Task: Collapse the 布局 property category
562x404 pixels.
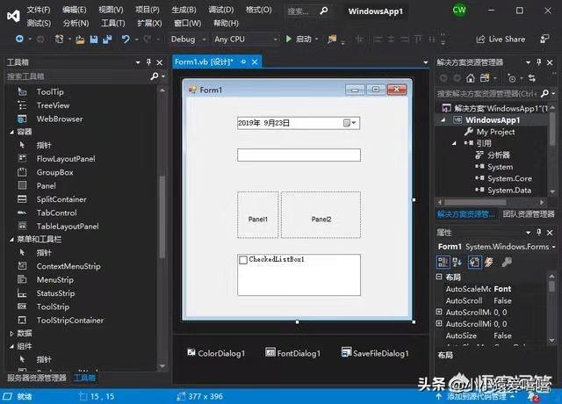Action: [439, 277]
